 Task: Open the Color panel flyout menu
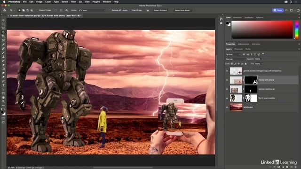click(299, 18)
